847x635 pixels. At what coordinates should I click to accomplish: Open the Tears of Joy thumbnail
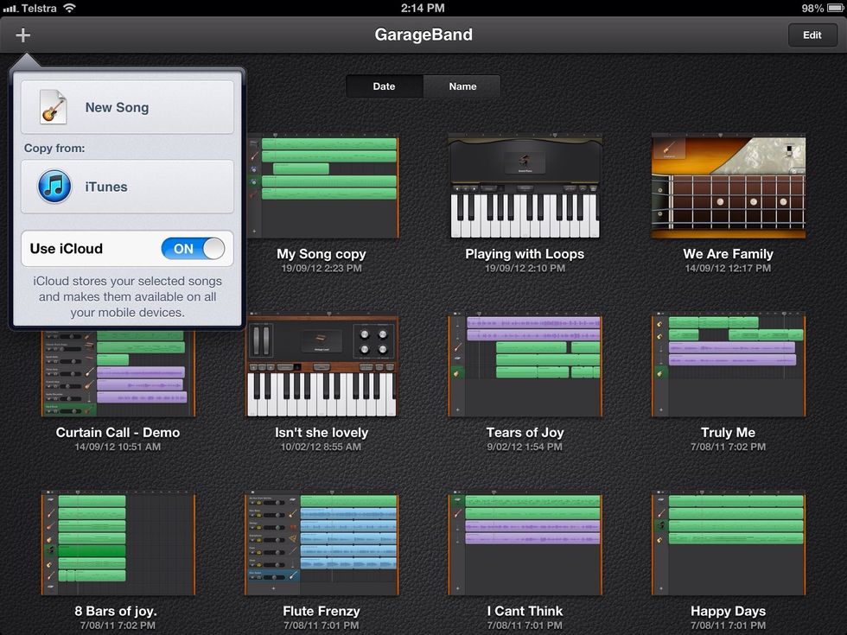click(x=525, y=365)
